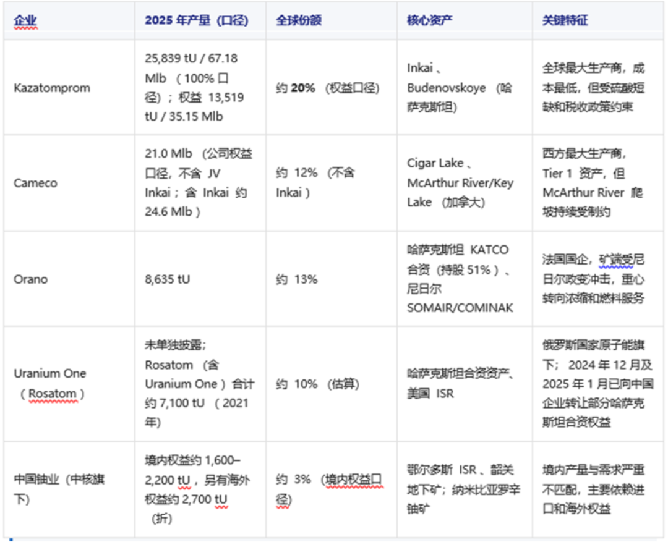The width and height of the screenshot is (668, 542).
Task: Click the 约 10% (估算) share cell
Action: [332, 384]
